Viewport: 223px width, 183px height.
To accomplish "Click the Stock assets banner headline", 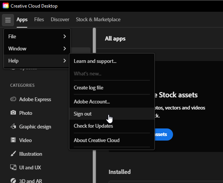I will [176, 95].
